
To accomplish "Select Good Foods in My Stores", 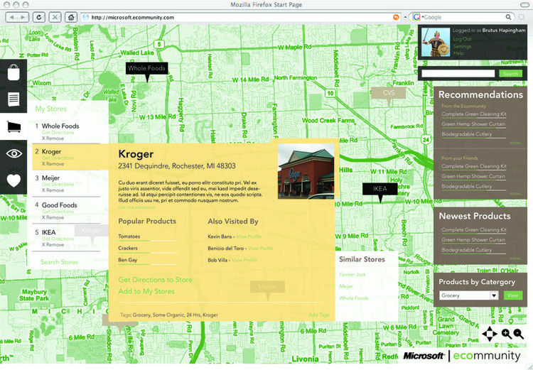I will click(59, 205).
